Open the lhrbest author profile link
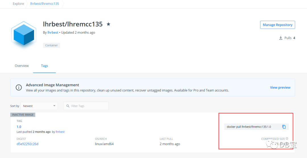This screenshot has height=158, width=307. pos(53,32)
